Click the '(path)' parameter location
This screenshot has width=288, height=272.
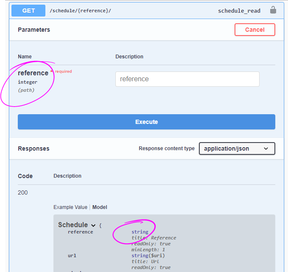[26, 90]
